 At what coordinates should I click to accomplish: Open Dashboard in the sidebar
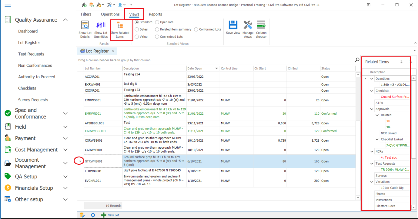coord(28,31)
